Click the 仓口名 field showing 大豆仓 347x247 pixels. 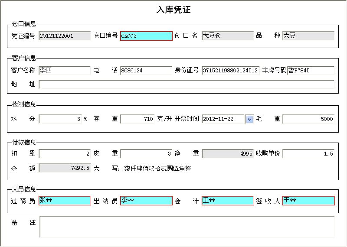[x=227, y=36]
